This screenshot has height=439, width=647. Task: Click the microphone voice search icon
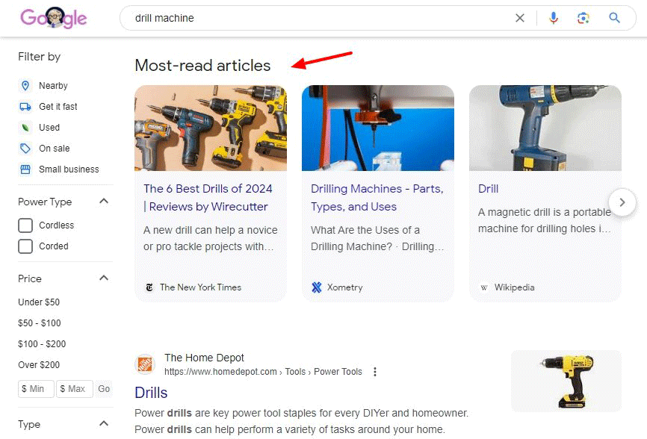(554, 17)
